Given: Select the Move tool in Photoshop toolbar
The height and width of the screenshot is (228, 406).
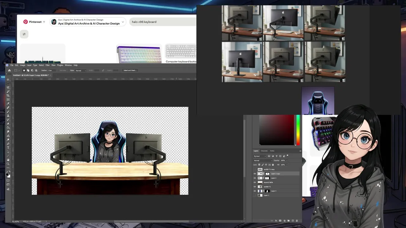Looking at the screenshot, I should point(8,79).
